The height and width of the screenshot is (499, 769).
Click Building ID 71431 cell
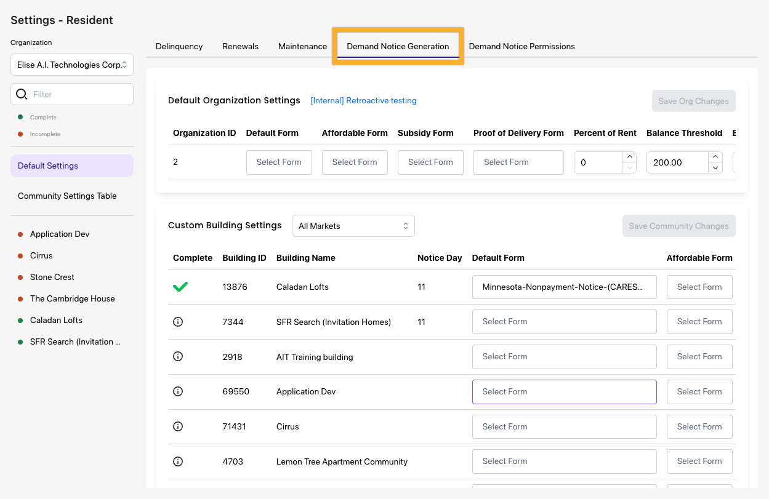[234, 426]
